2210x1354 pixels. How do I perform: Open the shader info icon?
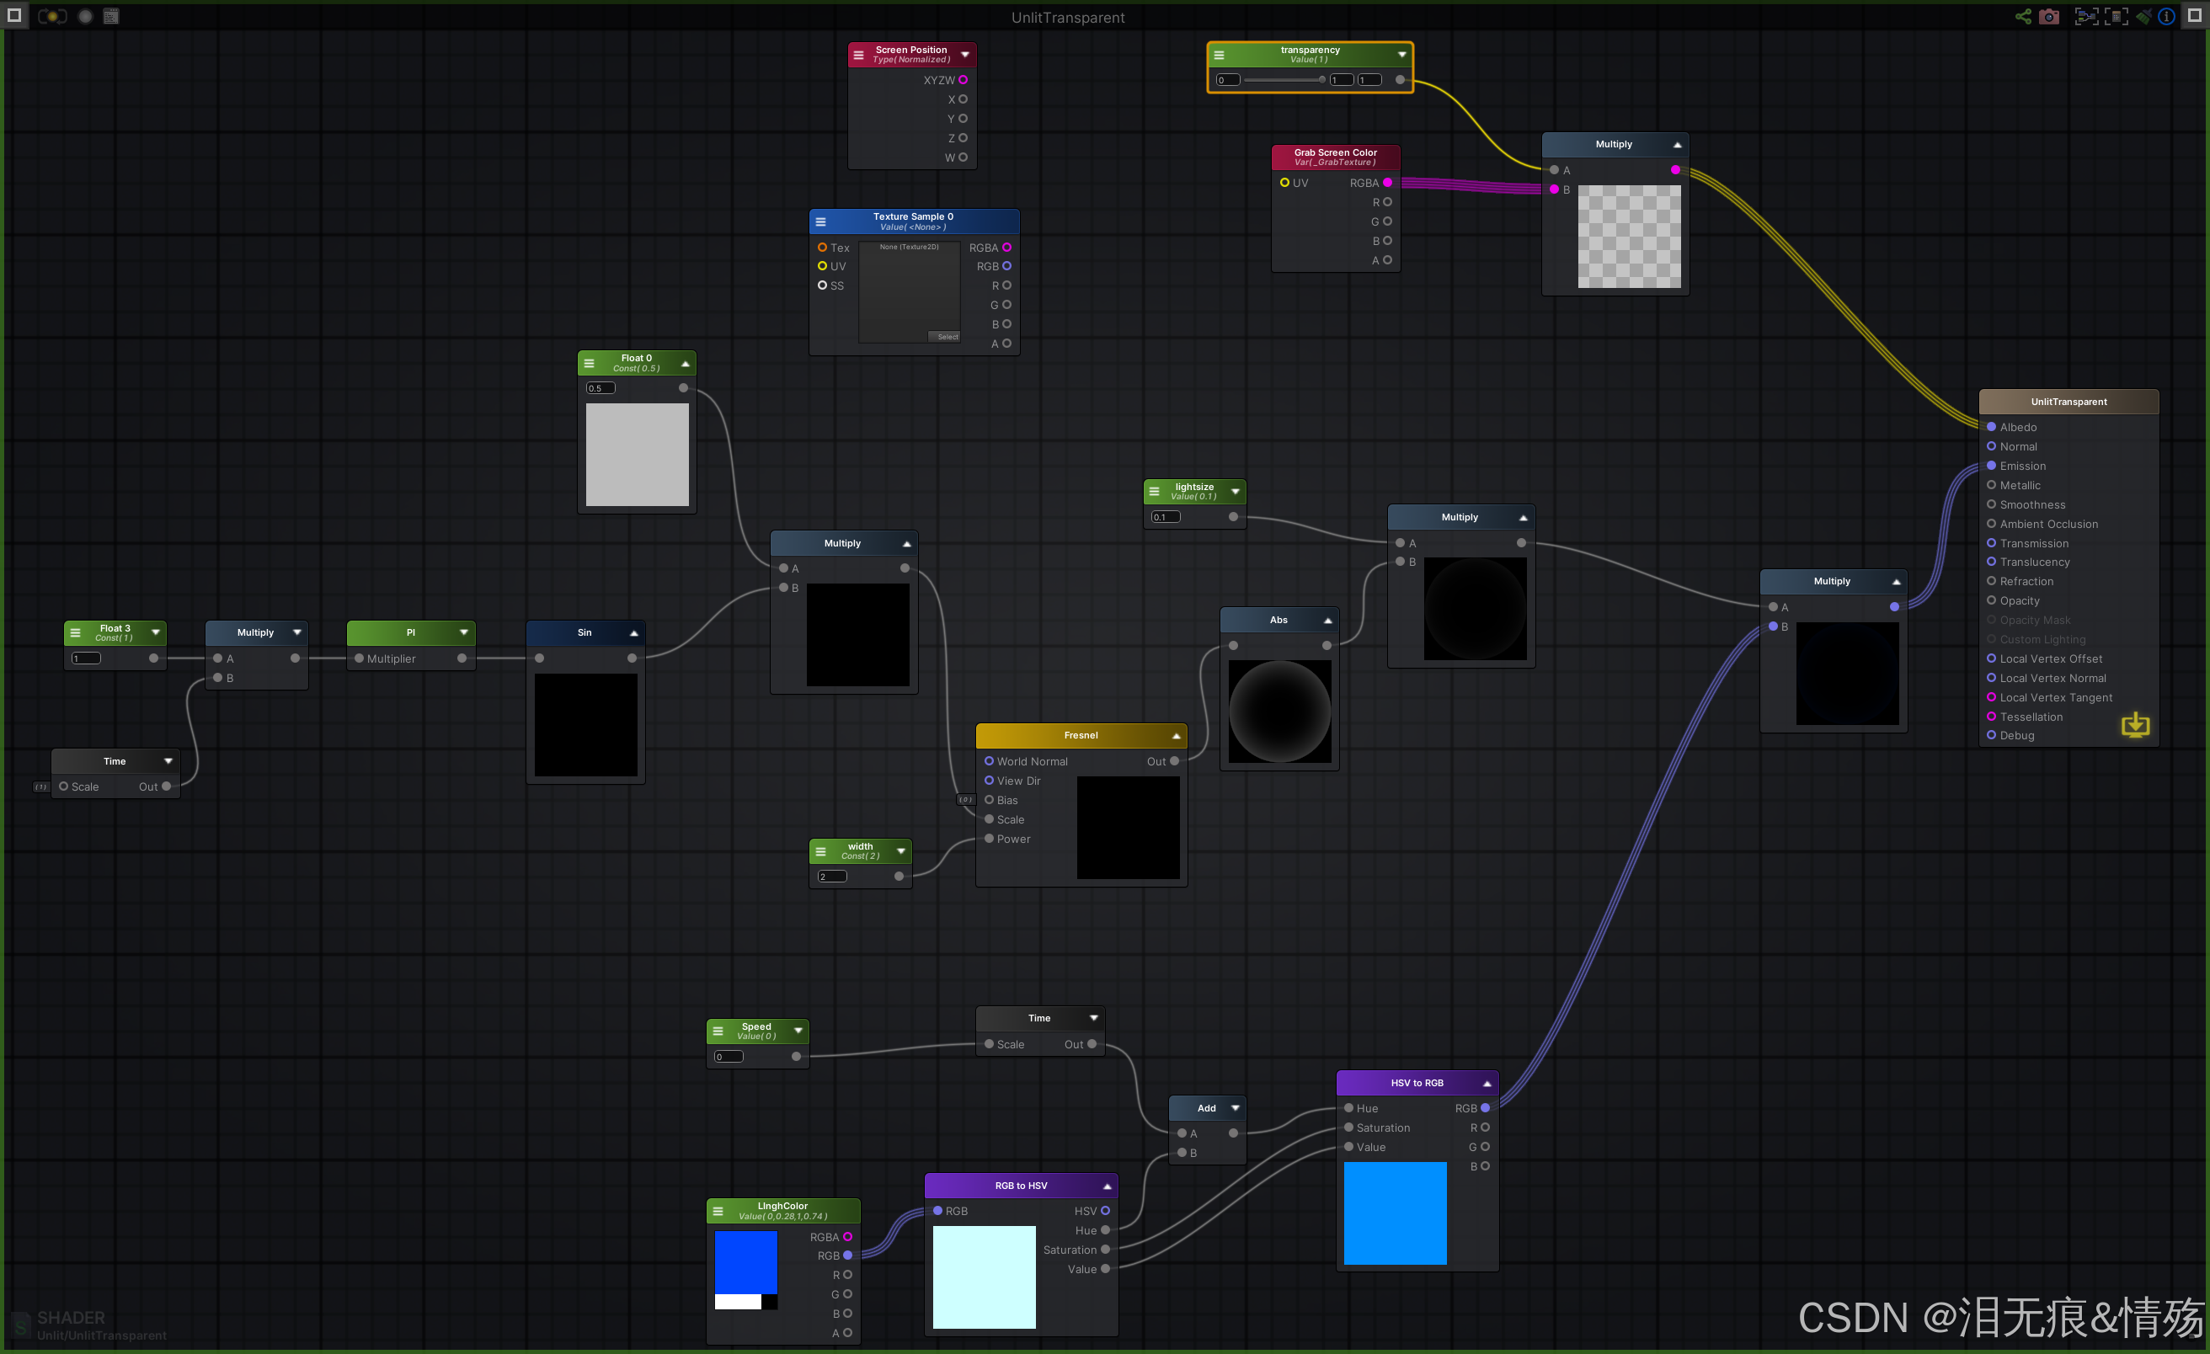[x=2166, y=16]
